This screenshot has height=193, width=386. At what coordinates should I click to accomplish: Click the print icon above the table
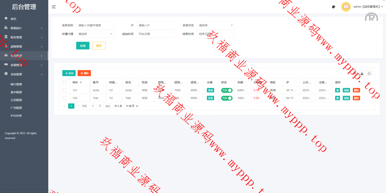(369, 73)
